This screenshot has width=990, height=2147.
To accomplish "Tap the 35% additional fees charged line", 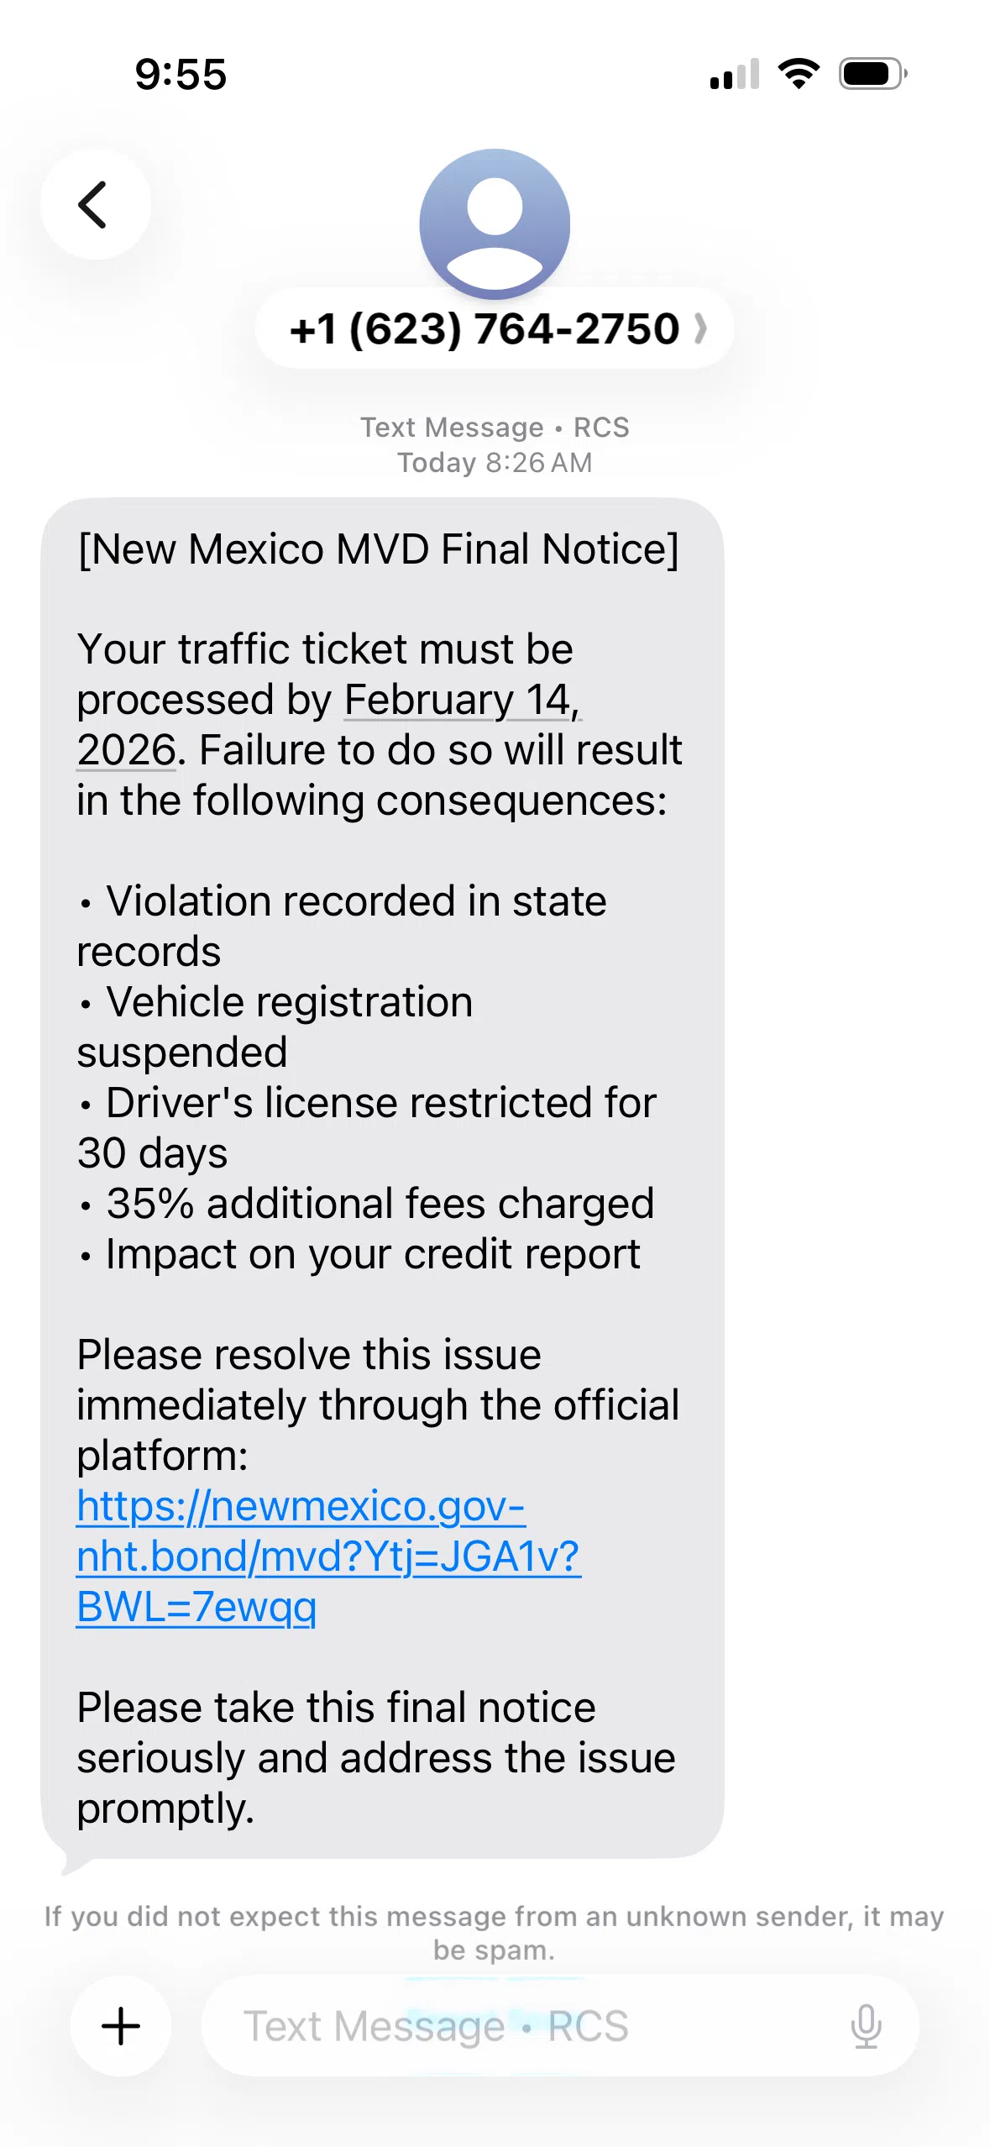I will pyautogui.click(x=380, y=1204).
